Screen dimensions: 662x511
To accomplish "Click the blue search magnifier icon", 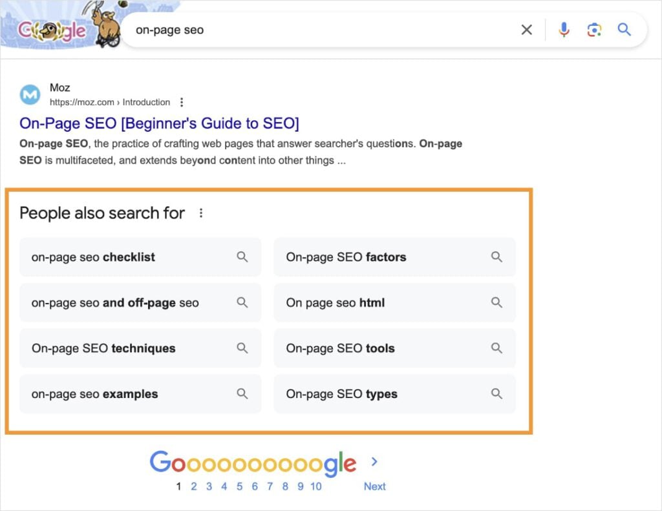I will pyautogui.click(x=625, y=30).
